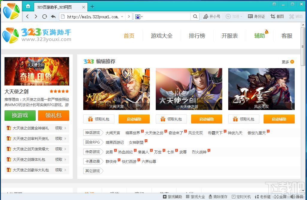
Task: Click 游戏辅助 in the status bar
Action: point(173,197)
